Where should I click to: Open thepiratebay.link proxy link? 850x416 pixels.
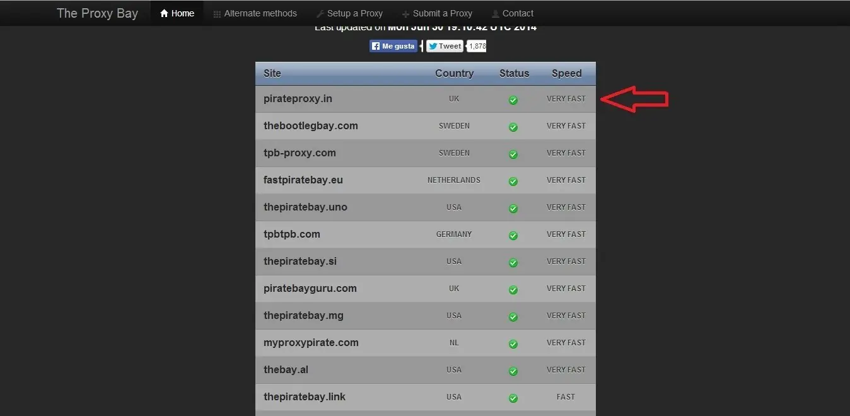(305, 397)
